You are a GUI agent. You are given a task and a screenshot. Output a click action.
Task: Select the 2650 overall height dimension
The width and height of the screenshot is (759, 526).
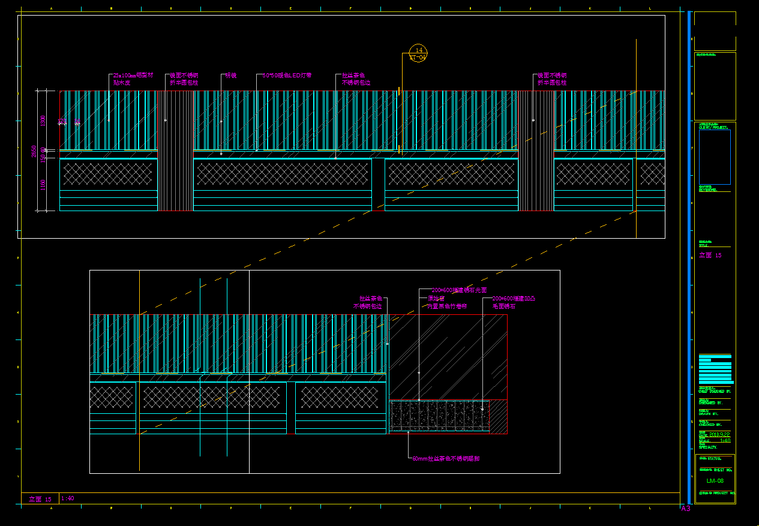[x=35, y=151]
